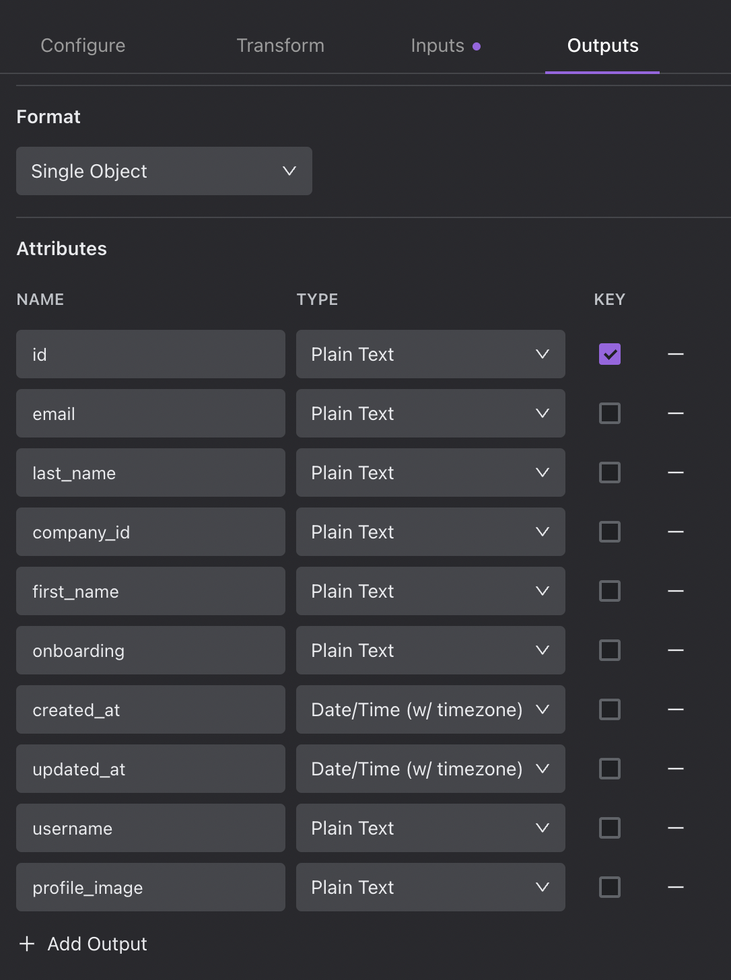Delete the username attribute via minus icon
Screen dimensions: 731x980
click(675, 828)
